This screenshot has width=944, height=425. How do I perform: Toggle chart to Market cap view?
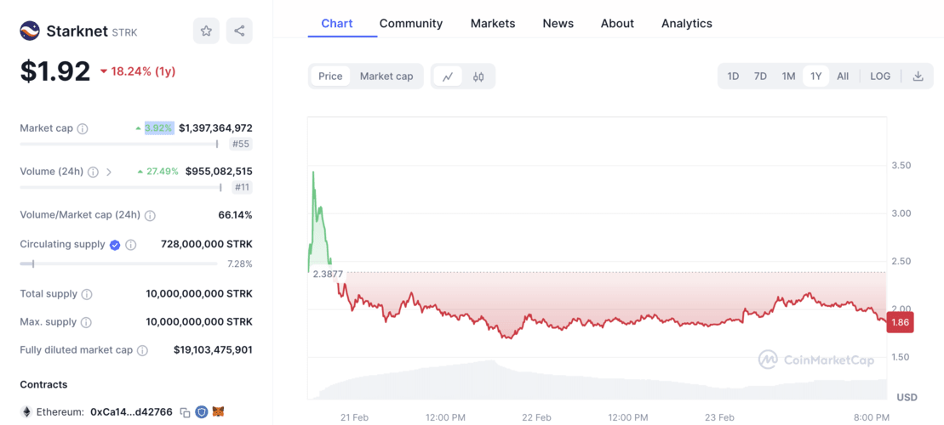click(x=386, y=76)
